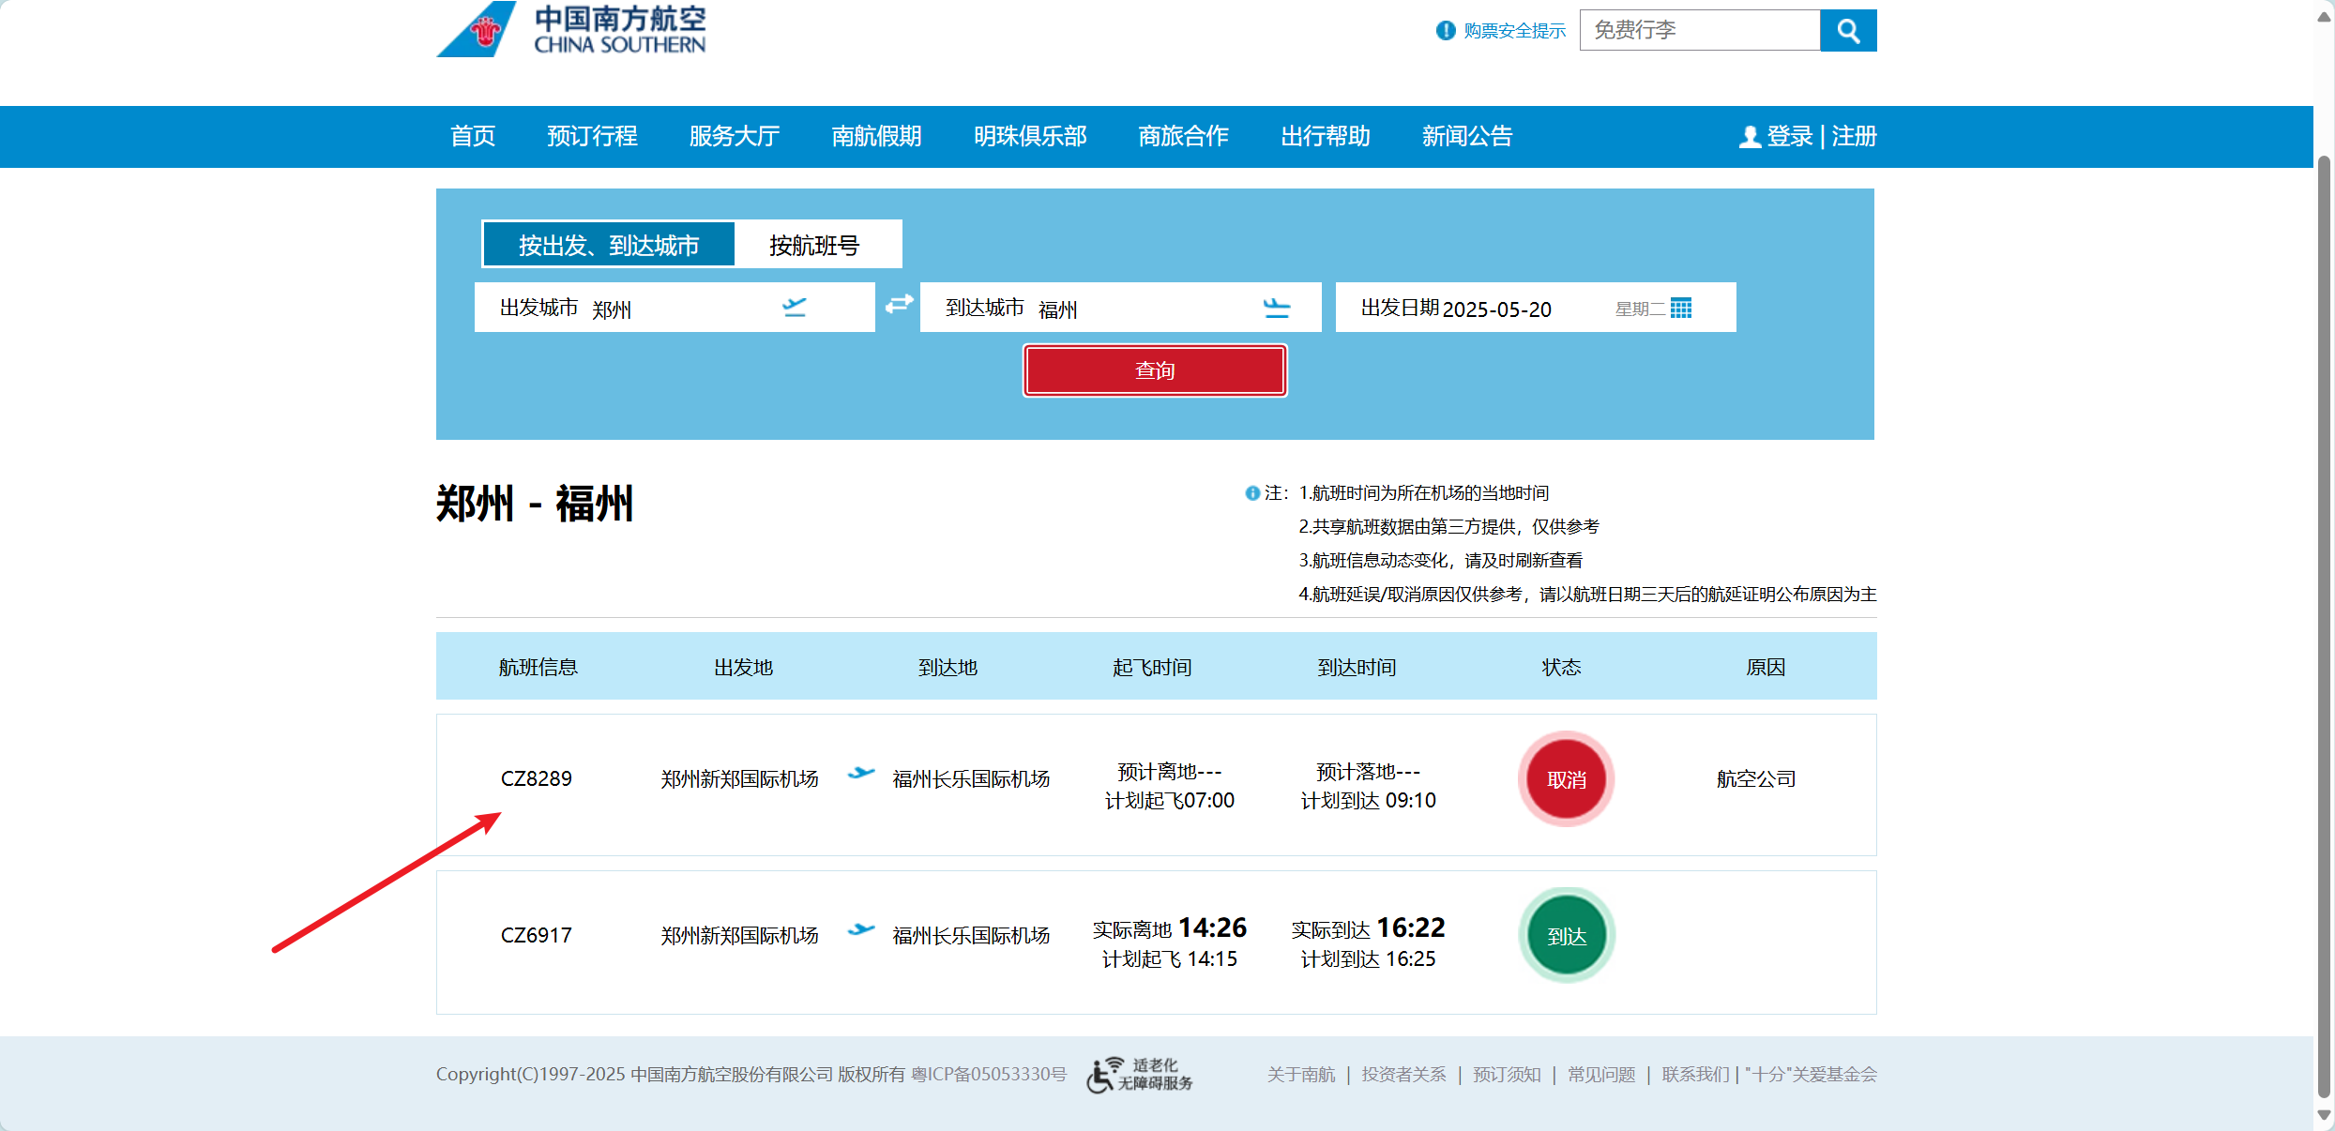
Task: Click 计划起飞07:00 time text
Action: [x=1169, y=800]
